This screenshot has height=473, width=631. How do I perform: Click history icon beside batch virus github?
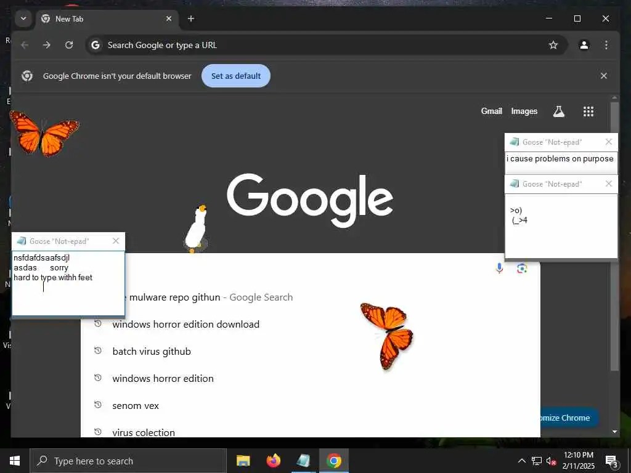pos(97,350)
